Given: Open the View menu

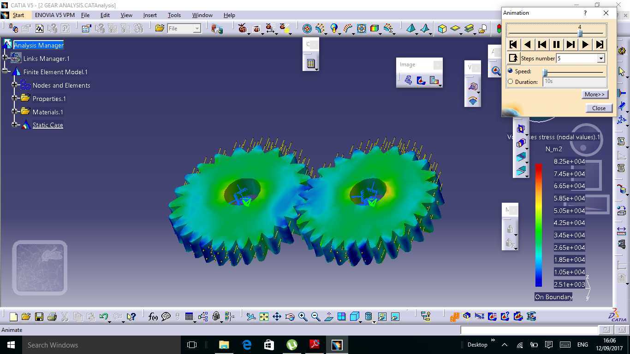Looking at the screenshot, I should pos(126,15).
